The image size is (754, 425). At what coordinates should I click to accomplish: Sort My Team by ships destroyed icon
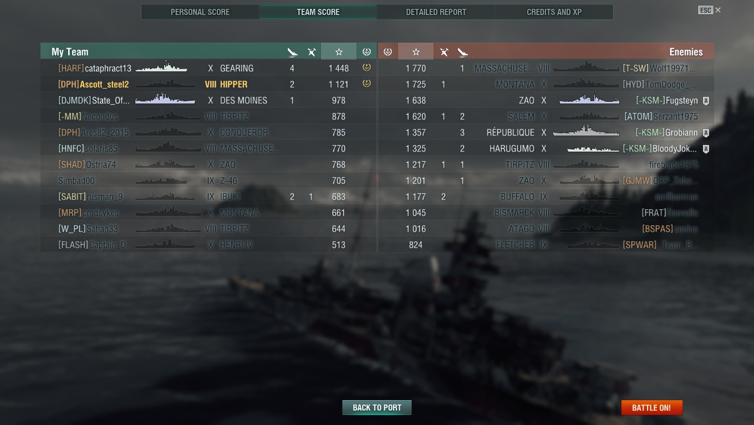[292, 52]
